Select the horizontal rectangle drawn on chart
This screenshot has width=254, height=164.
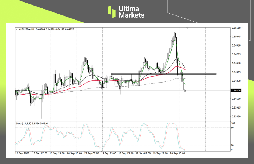pyautogui.click(x=163, y=74)
